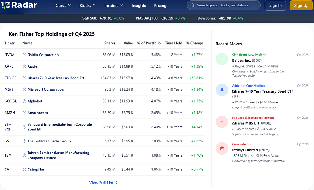Viewport: 314px width, 190px height.
Task: Open the AMZN ticker link
Action: pos(10,113)
